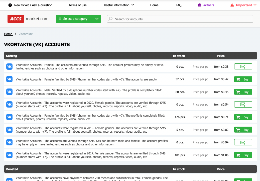Click notify envelope button for $0.38 listing

(243, 66)
